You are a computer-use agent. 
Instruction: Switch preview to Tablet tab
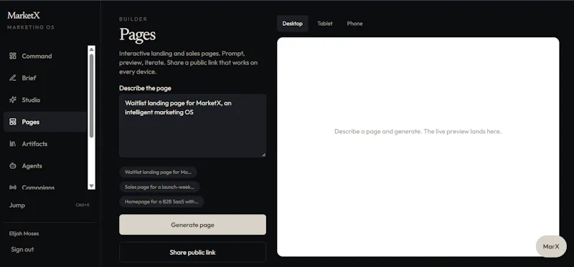tap(325, 24)
